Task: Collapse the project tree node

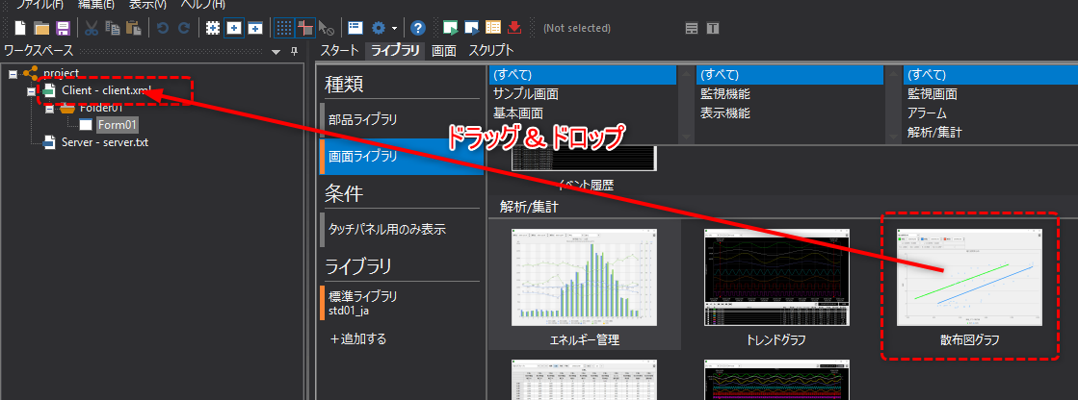Action: pyautogui.click(x=13, y=73)
